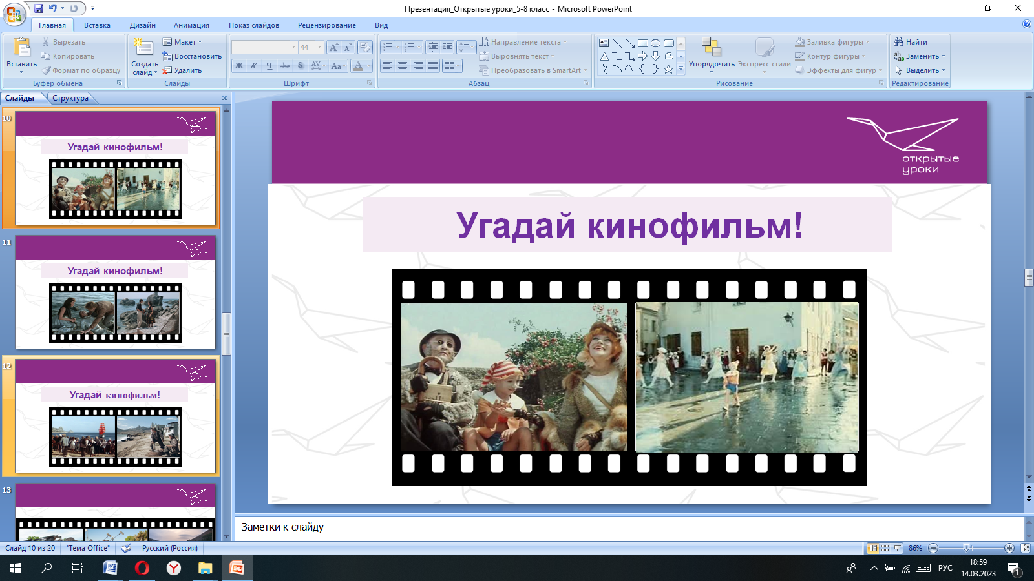
Task: Select the text box shape icon
Action: coord(604,43)
